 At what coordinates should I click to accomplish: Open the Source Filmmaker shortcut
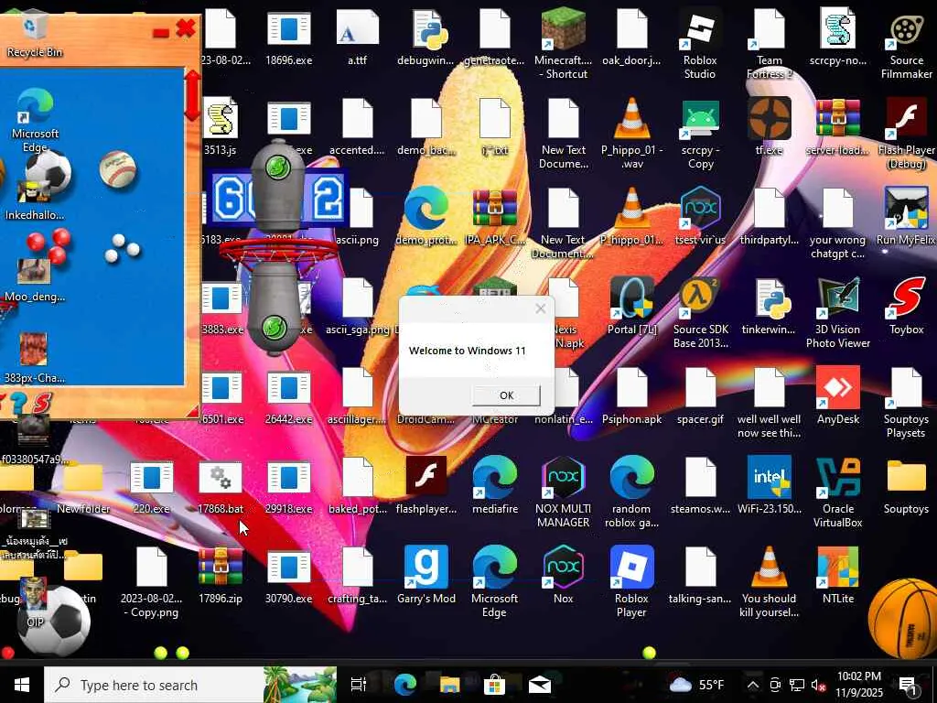coord(907,44)
